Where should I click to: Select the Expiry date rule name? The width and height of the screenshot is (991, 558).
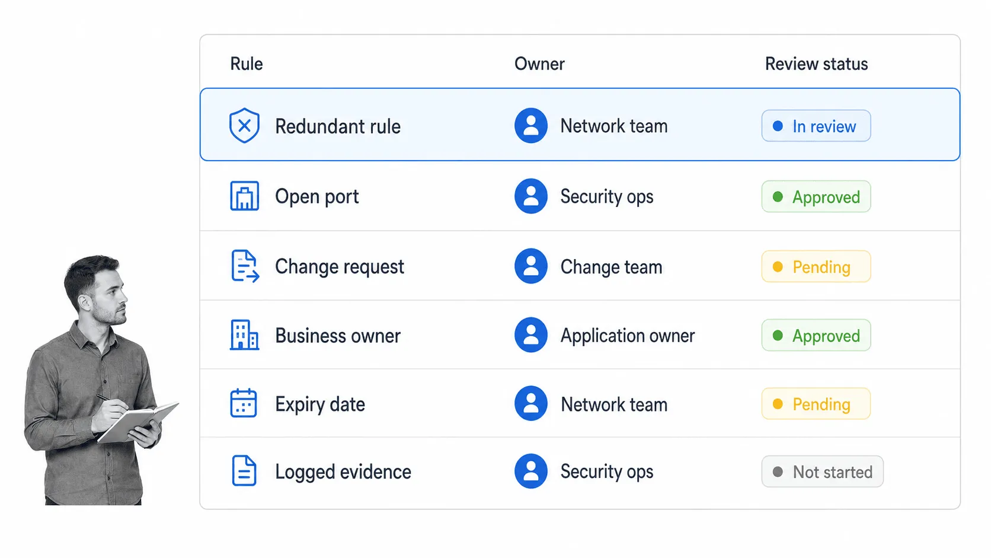click(320, 404)
